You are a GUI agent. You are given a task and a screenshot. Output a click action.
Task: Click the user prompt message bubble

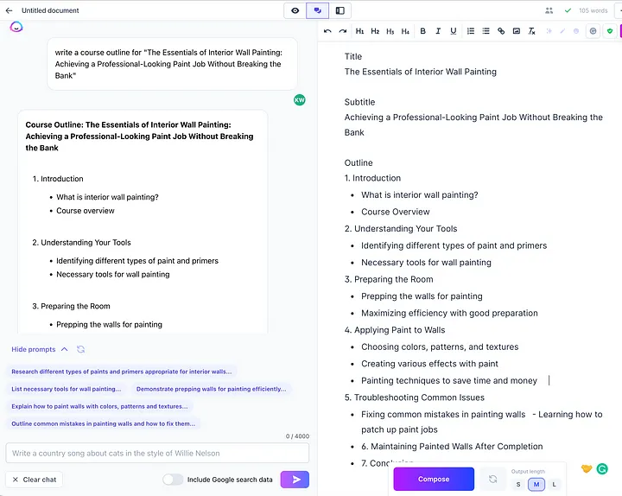(x=172, y=64)
